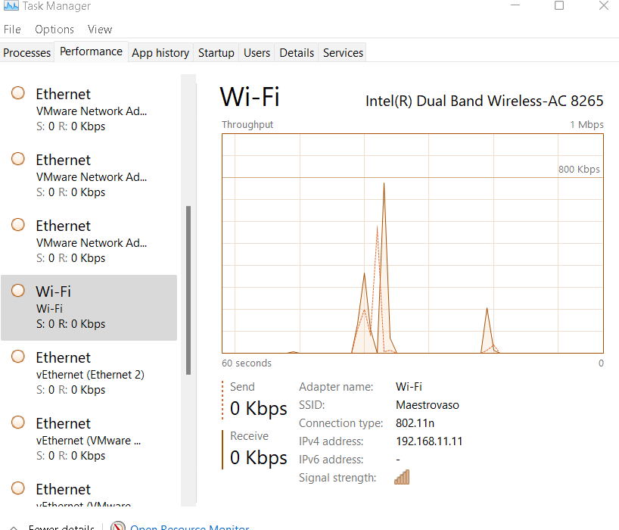Screen dimensions: 619x530
Task: Switch to the App history tab
Action: point(160,53)
